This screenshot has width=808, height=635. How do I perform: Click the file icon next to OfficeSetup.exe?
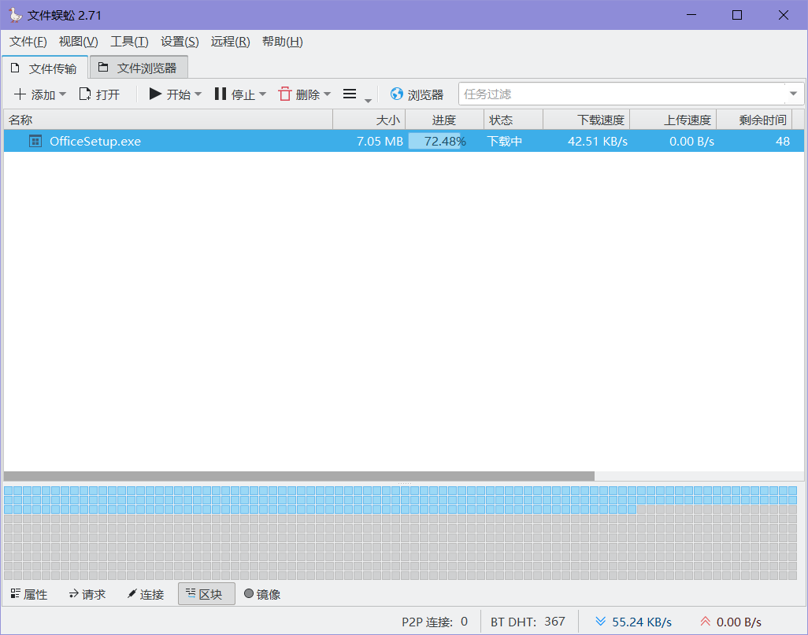(x=35, y=141)
